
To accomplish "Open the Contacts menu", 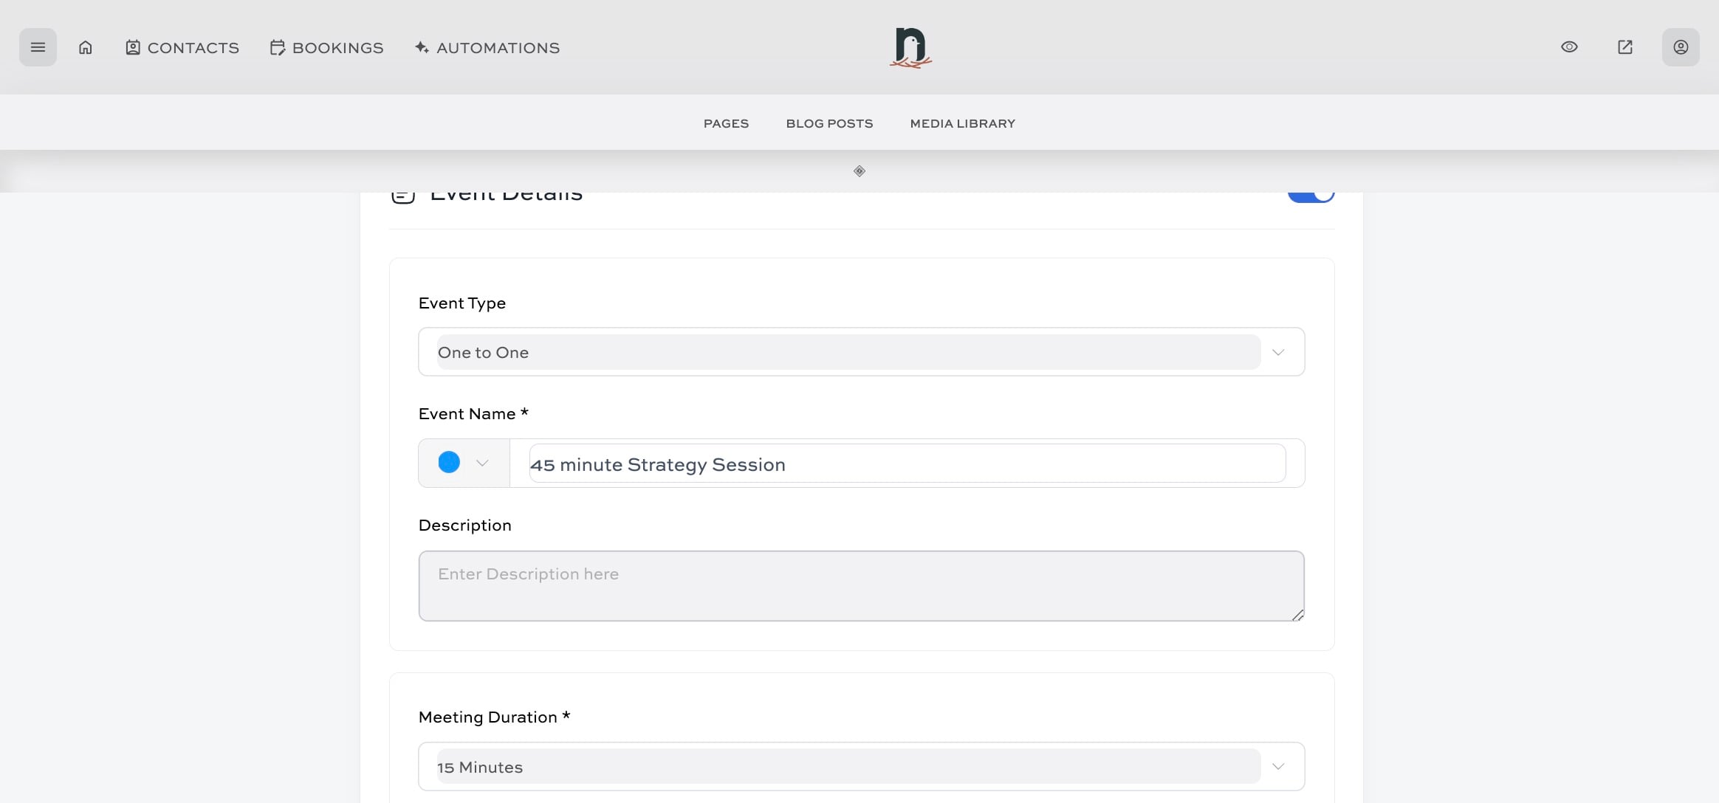I will 182,47.
